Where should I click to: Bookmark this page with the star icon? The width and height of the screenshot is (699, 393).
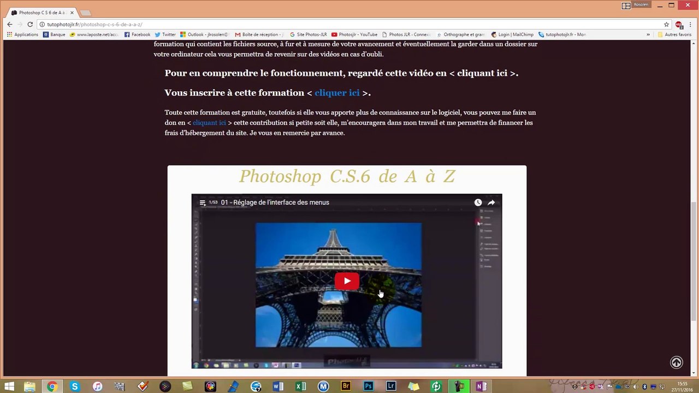pyautogui.click(x=666, y=25)
